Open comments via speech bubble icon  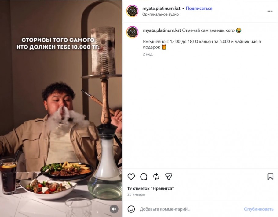pos(144,177)
